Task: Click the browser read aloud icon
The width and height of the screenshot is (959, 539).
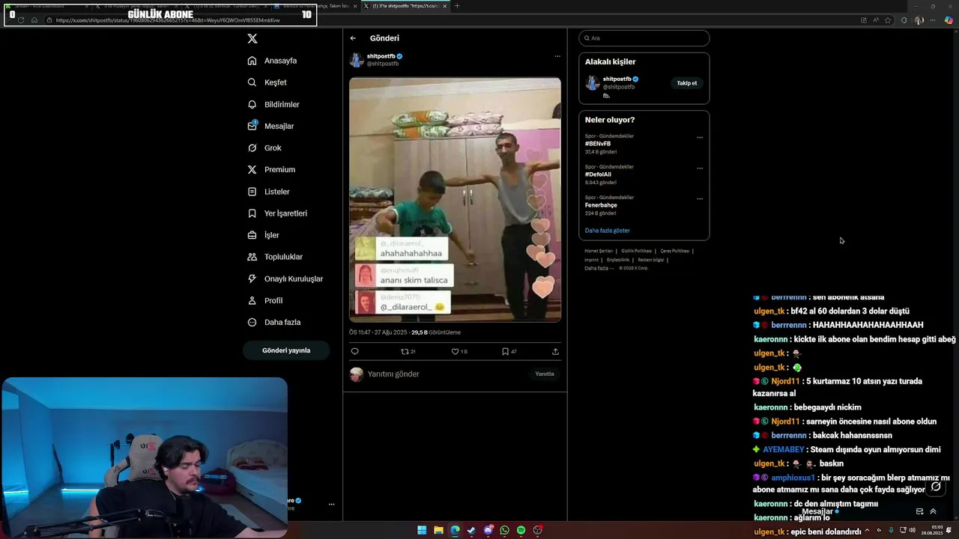Action: pos(875,20)
